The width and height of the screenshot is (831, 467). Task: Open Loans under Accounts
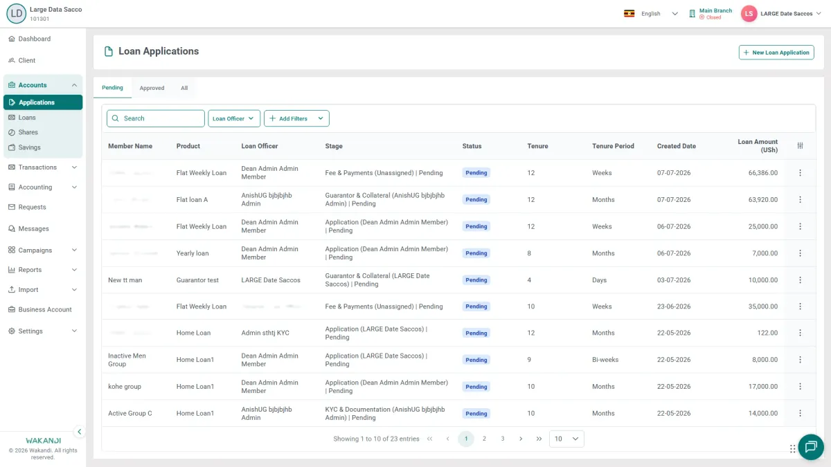pos(43,118)
